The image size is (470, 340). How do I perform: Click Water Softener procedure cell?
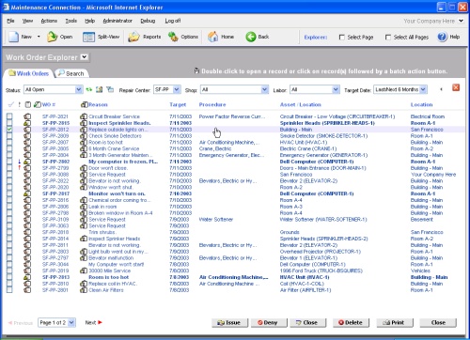tap(216, 219)
